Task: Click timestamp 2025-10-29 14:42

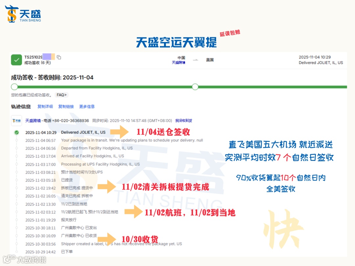Action: (40, 252)
